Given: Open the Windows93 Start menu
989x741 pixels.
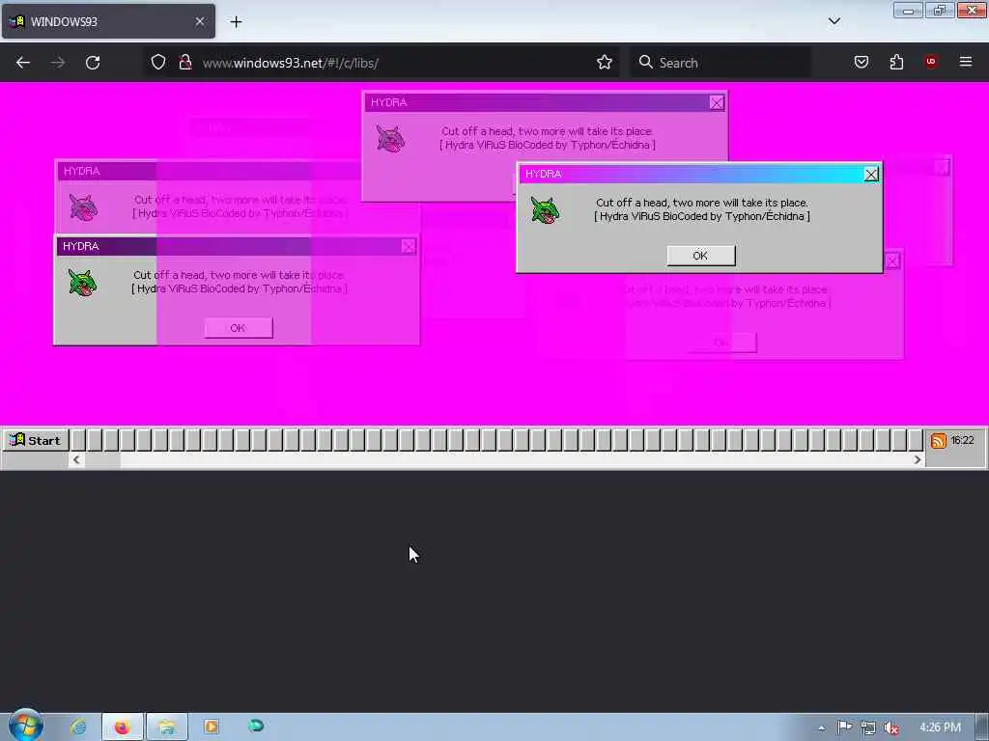Looking at the screenshot, I should click(35, 440).
